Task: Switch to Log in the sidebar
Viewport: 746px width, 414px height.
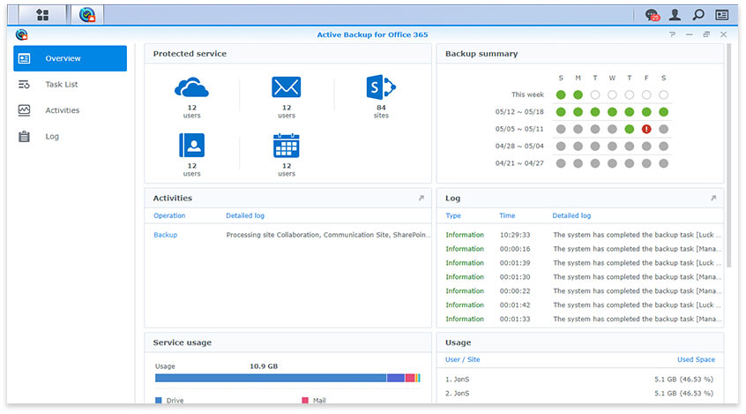Action: [x=70, y=136]
